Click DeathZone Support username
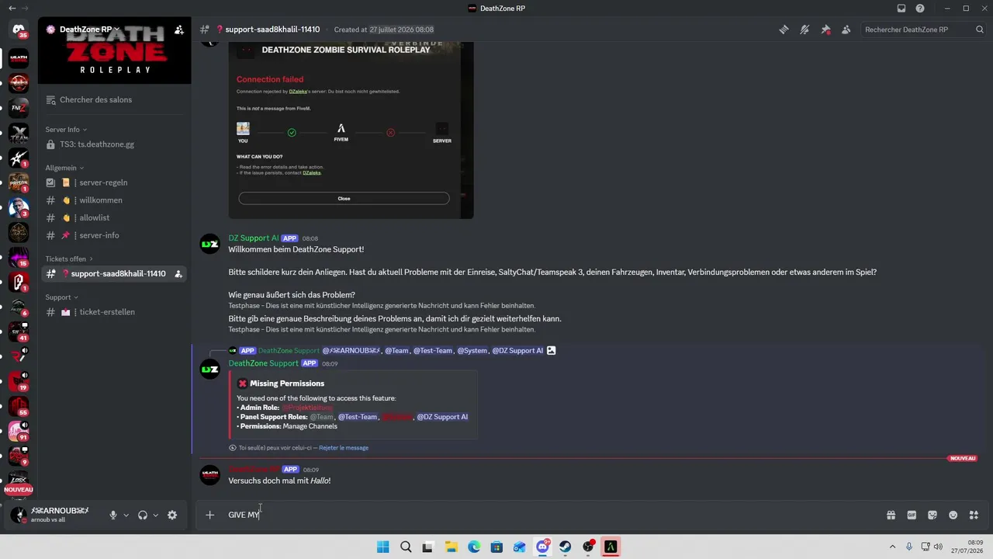This screenshot has width=993, height=559. click(263, 363)
